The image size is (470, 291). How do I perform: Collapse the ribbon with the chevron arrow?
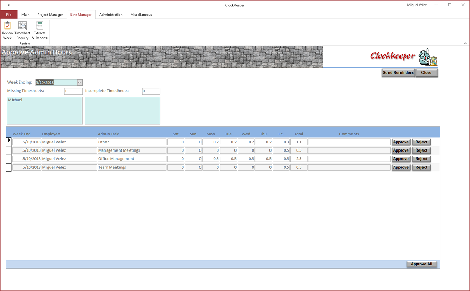[x=465, y=43]
